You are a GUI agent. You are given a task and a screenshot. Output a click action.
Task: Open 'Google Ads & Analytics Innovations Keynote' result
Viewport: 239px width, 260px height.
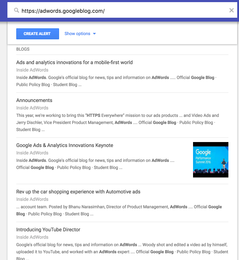coord(65,145)
